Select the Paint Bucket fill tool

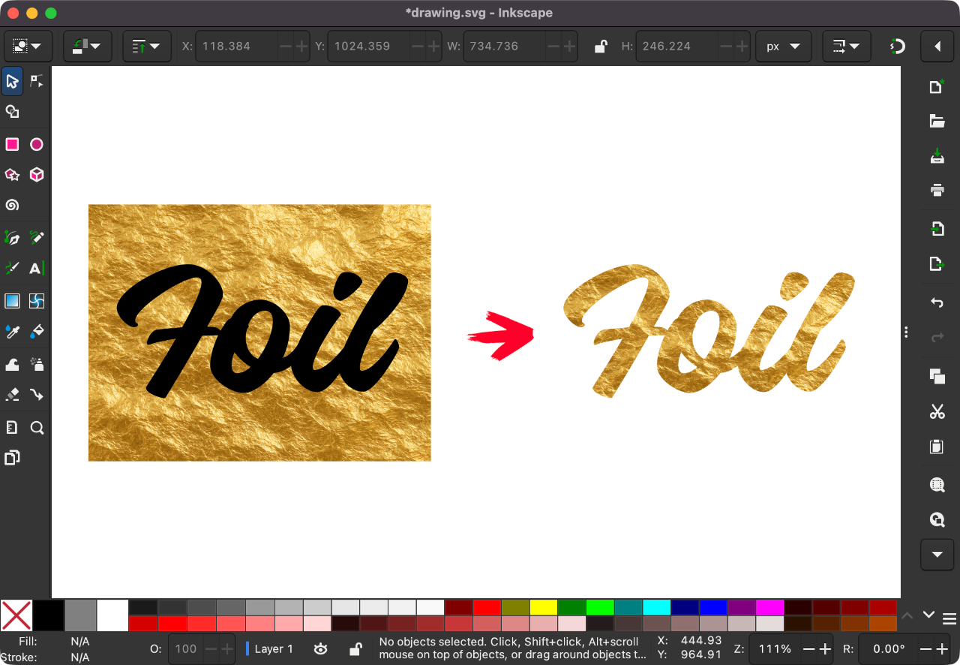pyautogui.click(x=36, y=331)
